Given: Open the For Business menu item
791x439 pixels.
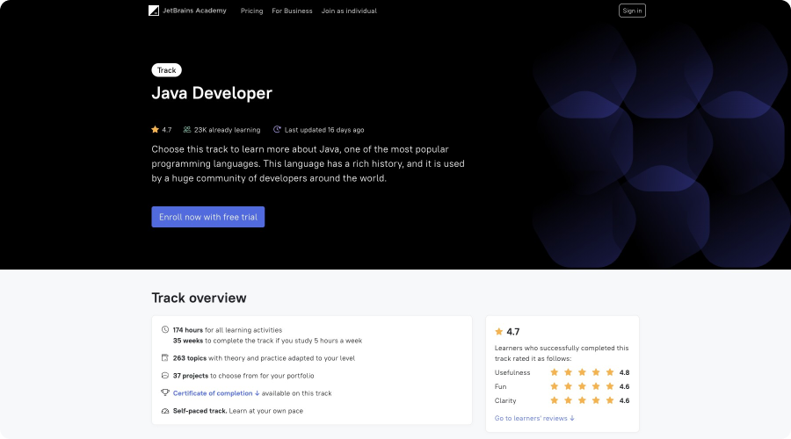Looking at the screenshot, I should coord(292,11).
